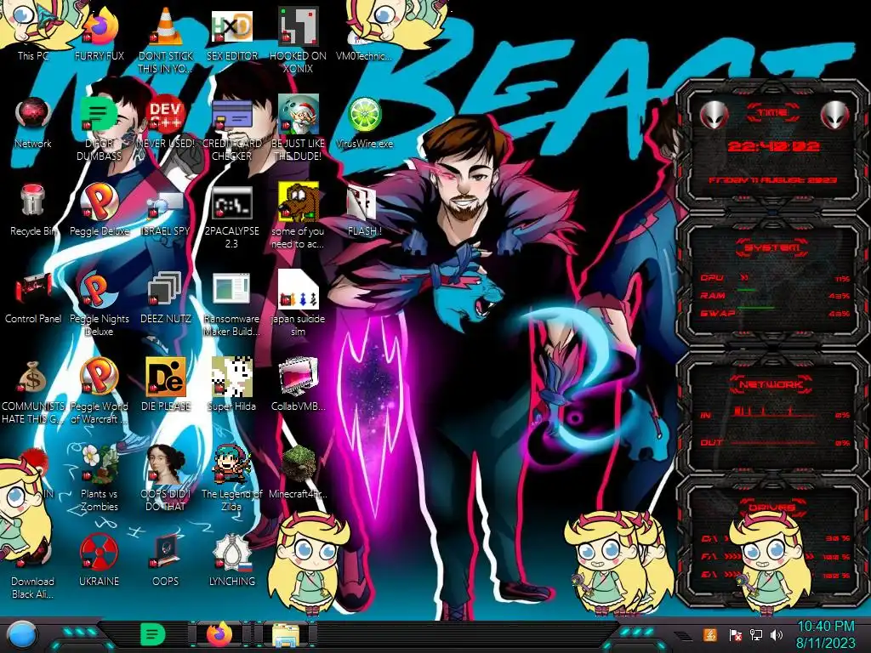Click the right alien head in the TIME widget
The image size is (871, 653).
[834, 115]
